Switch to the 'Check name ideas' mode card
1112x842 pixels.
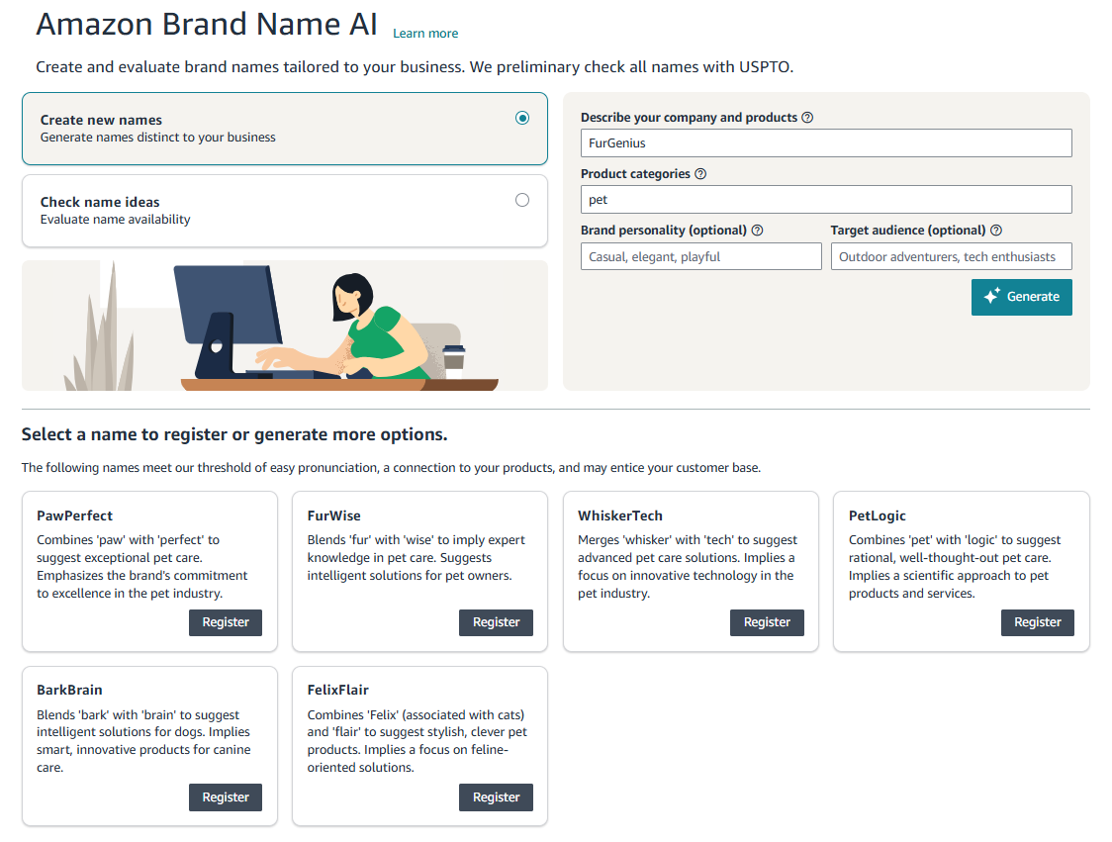point(284,210)
